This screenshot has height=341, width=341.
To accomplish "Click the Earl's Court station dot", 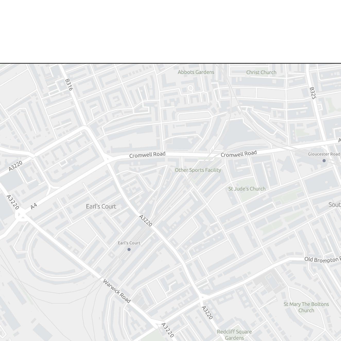I will [129, 249].
